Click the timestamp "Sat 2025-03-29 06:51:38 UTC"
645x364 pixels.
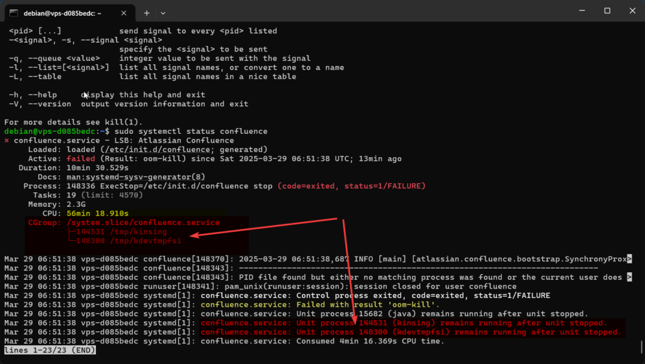pos(284,158)
